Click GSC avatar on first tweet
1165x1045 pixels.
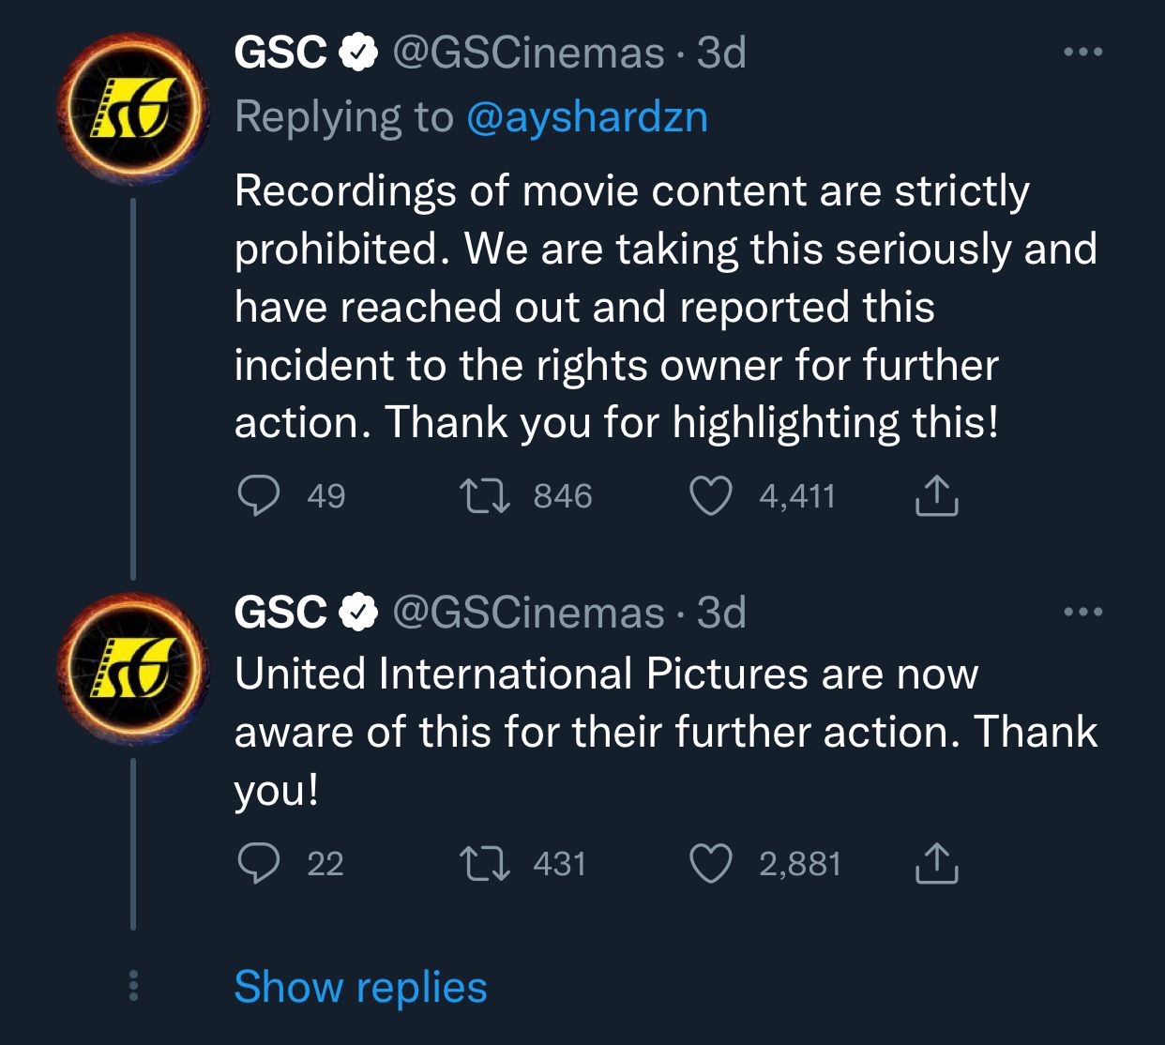click(x=132, y=109)
